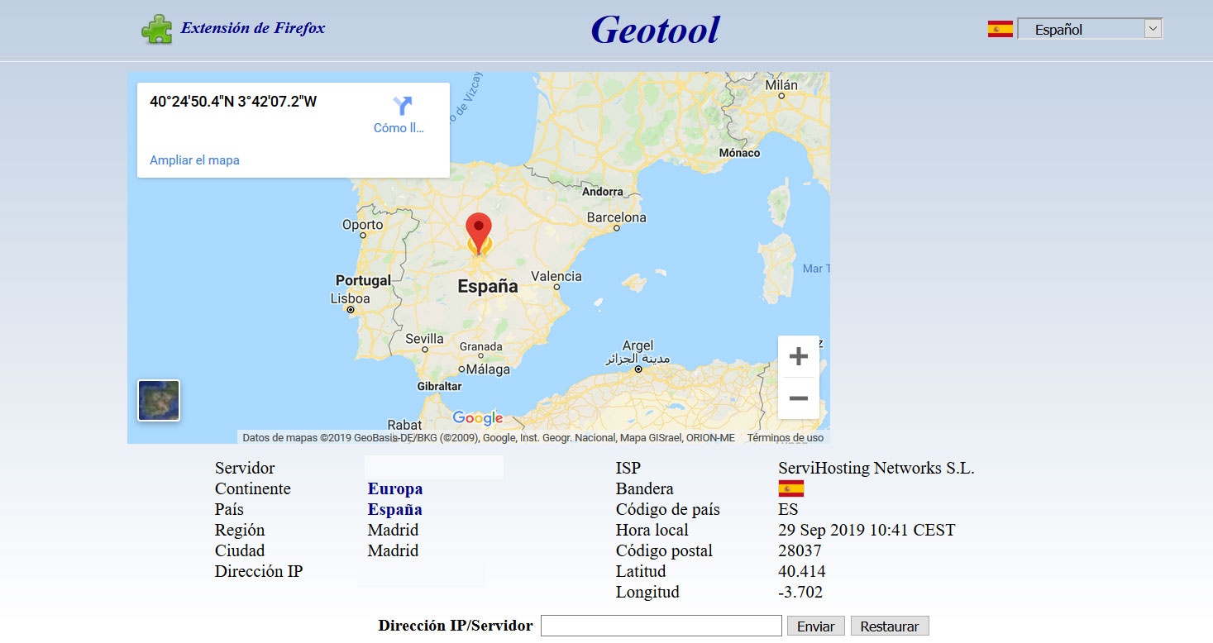Zoom out the map with minus button

tap(799, 398)
